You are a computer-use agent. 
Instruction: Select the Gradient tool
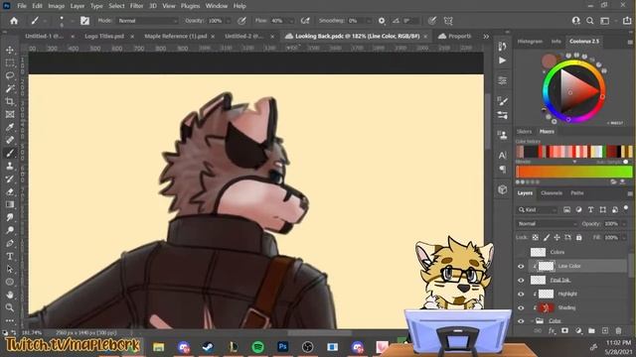coord(10,204)
